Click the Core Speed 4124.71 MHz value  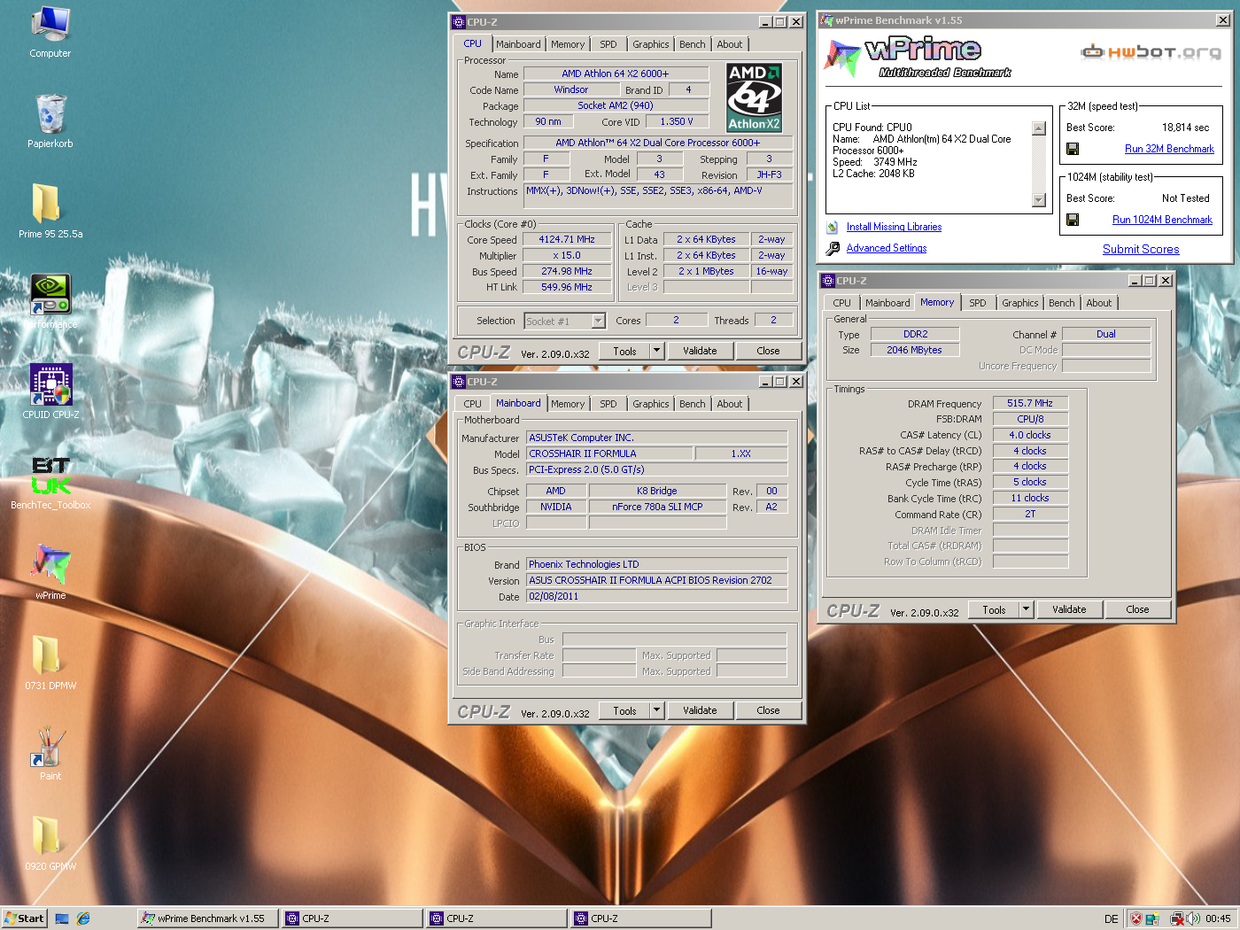coord(567,239)
